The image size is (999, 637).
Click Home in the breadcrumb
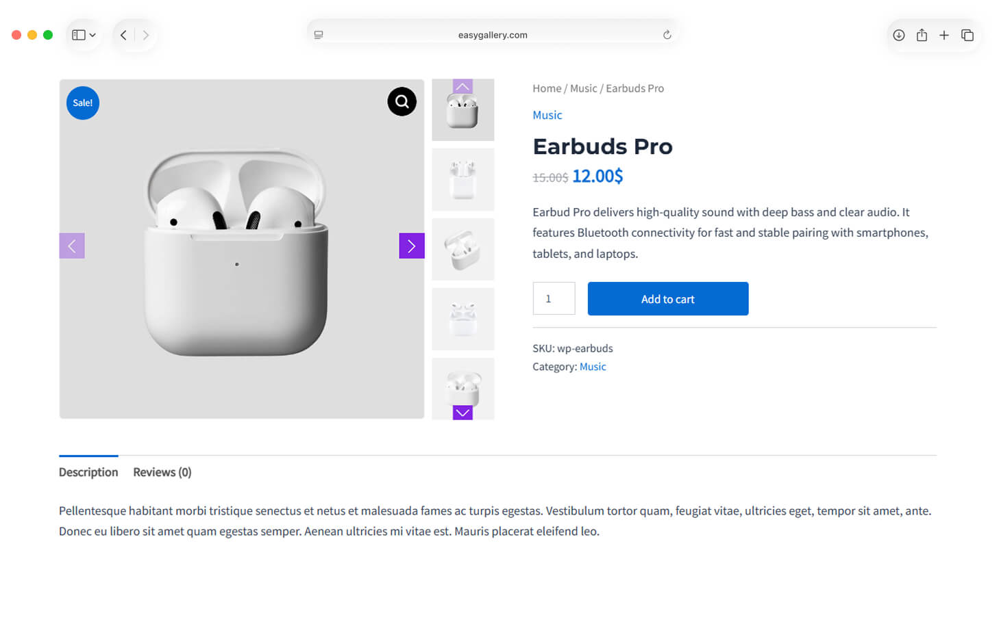(547, 88)
